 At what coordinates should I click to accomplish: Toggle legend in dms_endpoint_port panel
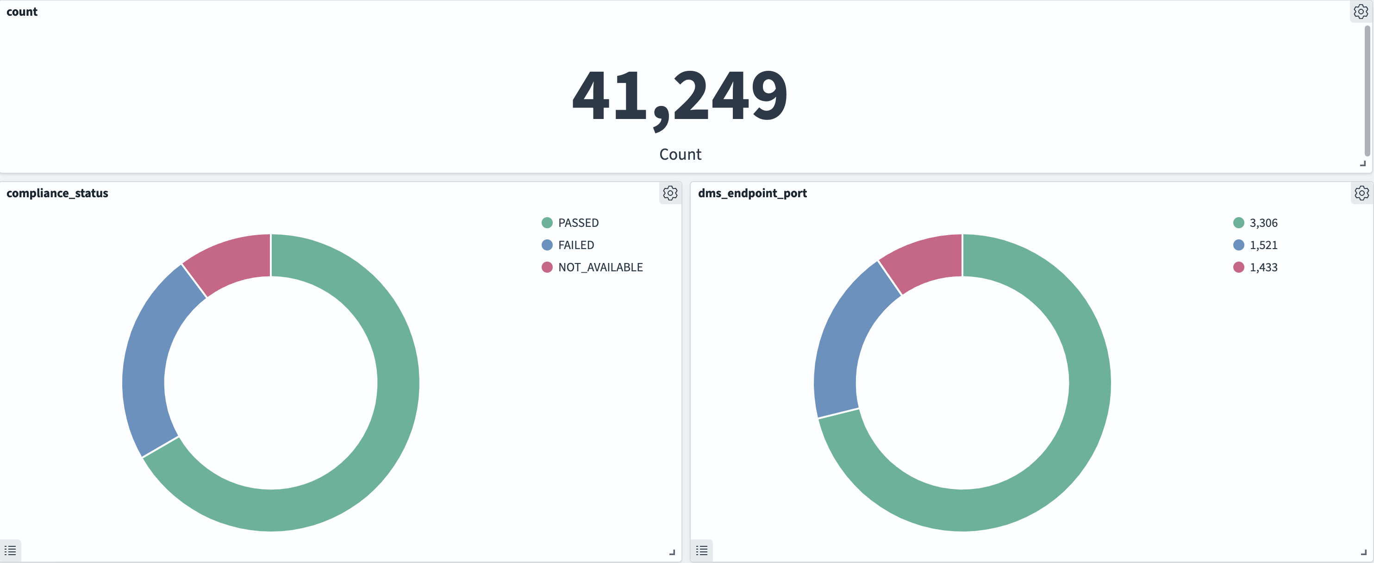(x=701, y=550)
